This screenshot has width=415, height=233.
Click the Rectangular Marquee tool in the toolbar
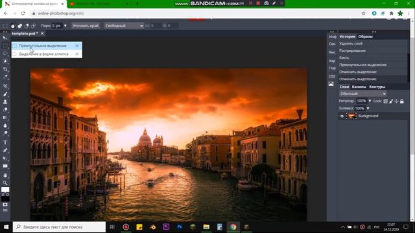(5, 46)
